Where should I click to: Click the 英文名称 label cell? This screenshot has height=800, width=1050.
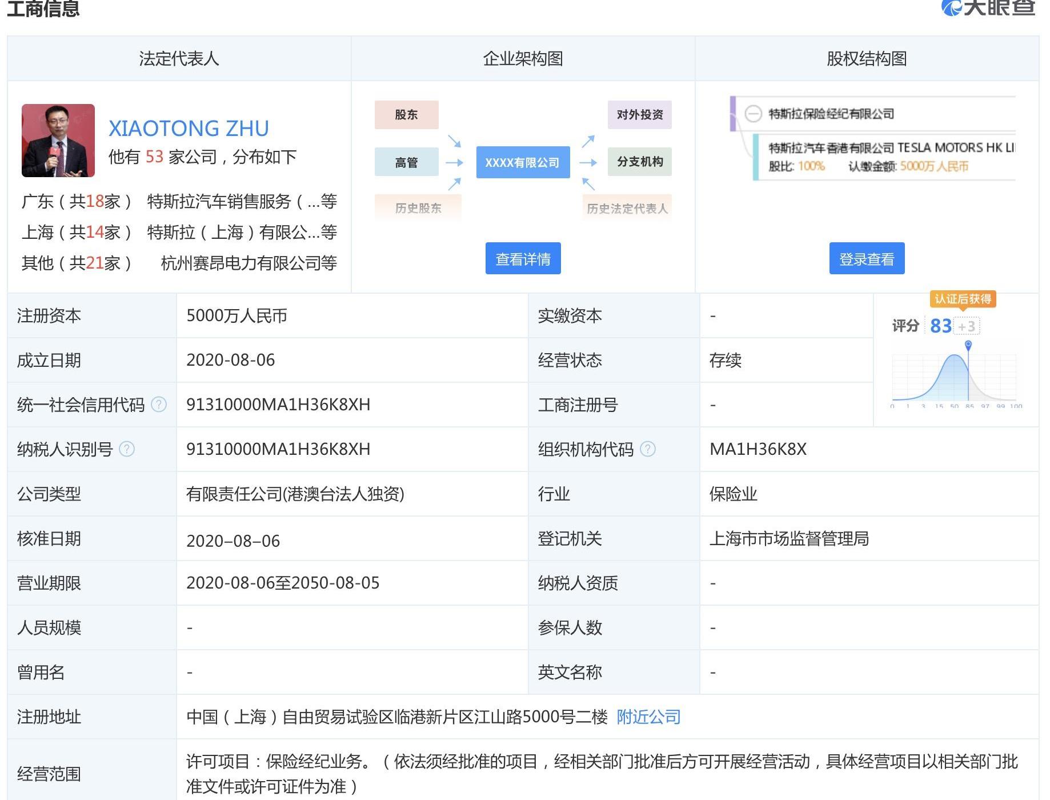614,672
